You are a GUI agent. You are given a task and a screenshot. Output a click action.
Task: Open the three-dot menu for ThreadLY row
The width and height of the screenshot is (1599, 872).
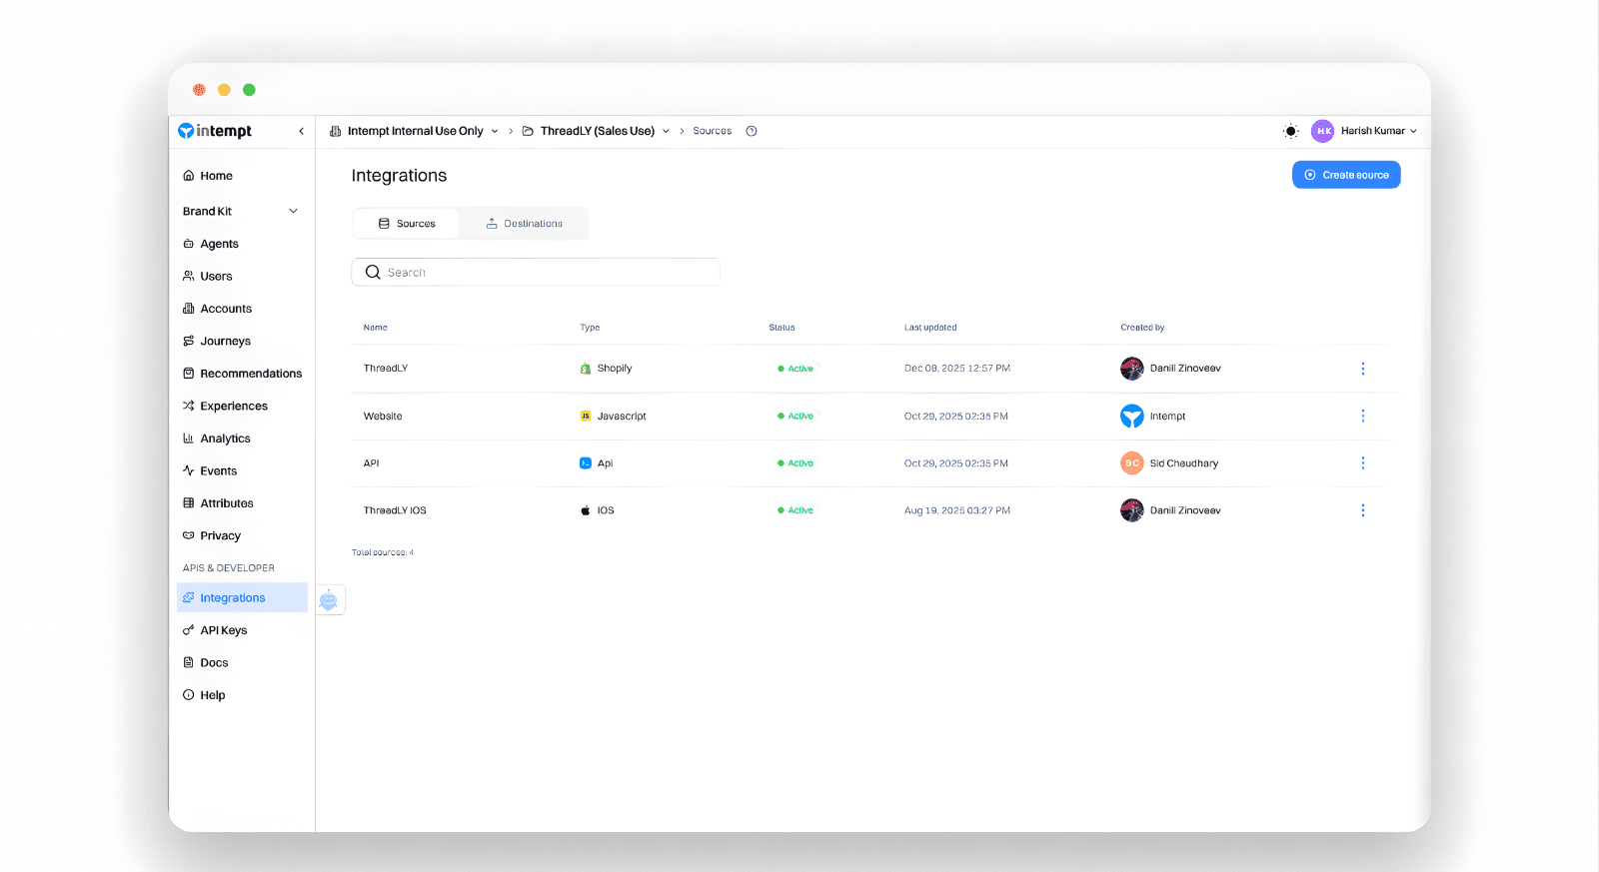click(1362, 369)
